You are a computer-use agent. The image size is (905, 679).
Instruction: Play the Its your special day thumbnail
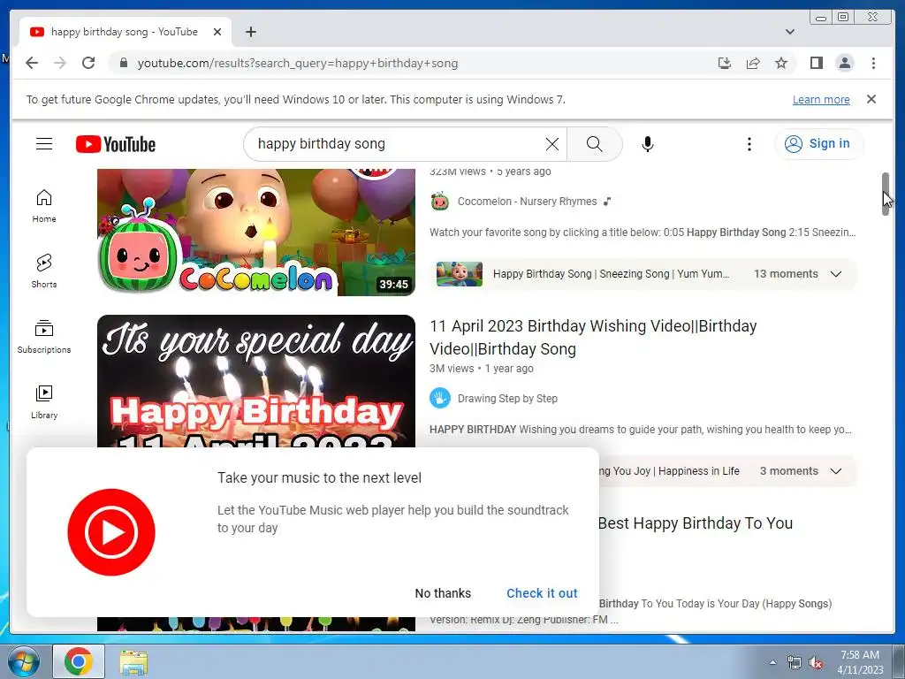click(256, 381)
